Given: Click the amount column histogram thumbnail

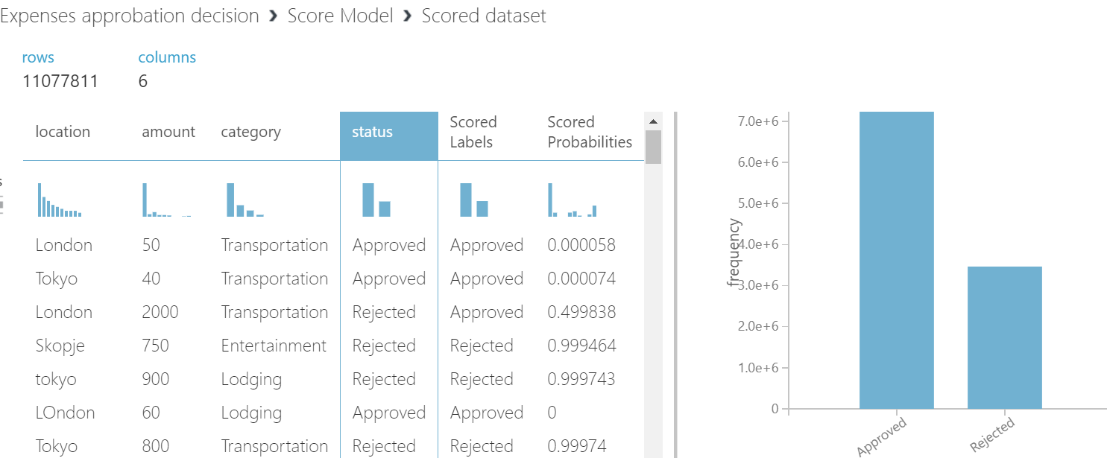Looking at the screenshot, I should point(167,200).
